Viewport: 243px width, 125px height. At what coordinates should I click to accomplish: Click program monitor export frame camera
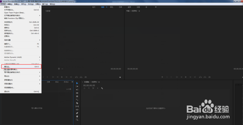click(209, 77)
